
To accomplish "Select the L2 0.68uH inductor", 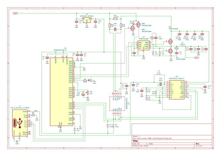I will 182,46.
